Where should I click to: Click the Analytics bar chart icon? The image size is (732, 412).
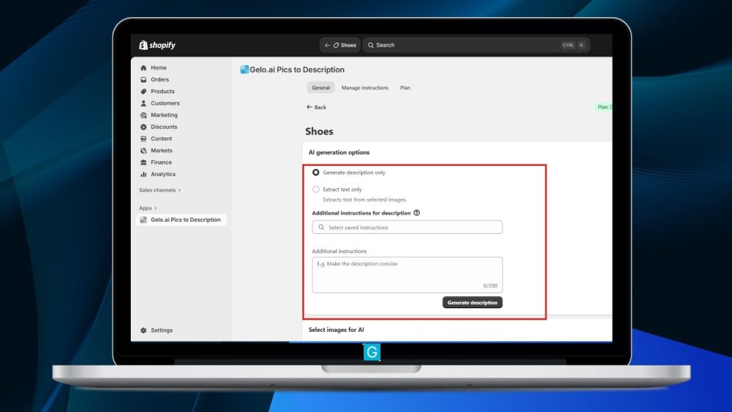pos(144,174)
